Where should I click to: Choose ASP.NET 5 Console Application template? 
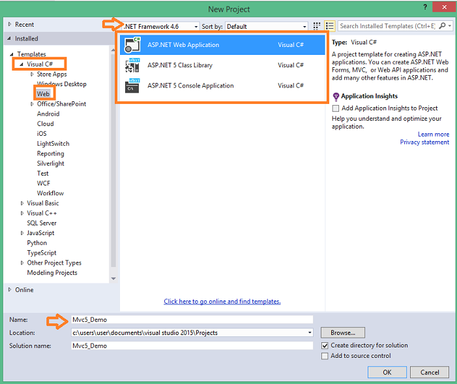pos(222,86)
